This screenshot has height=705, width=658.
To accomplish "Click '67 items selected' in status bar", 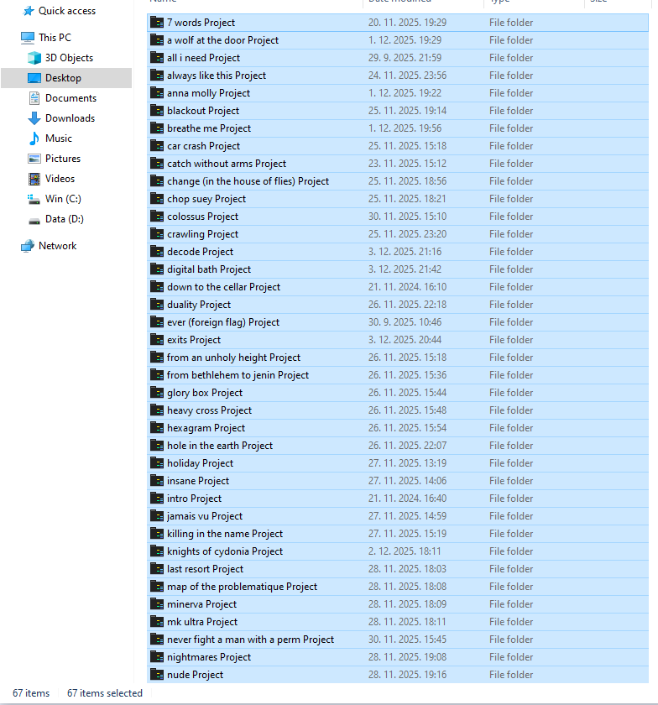I will (105, 693).
